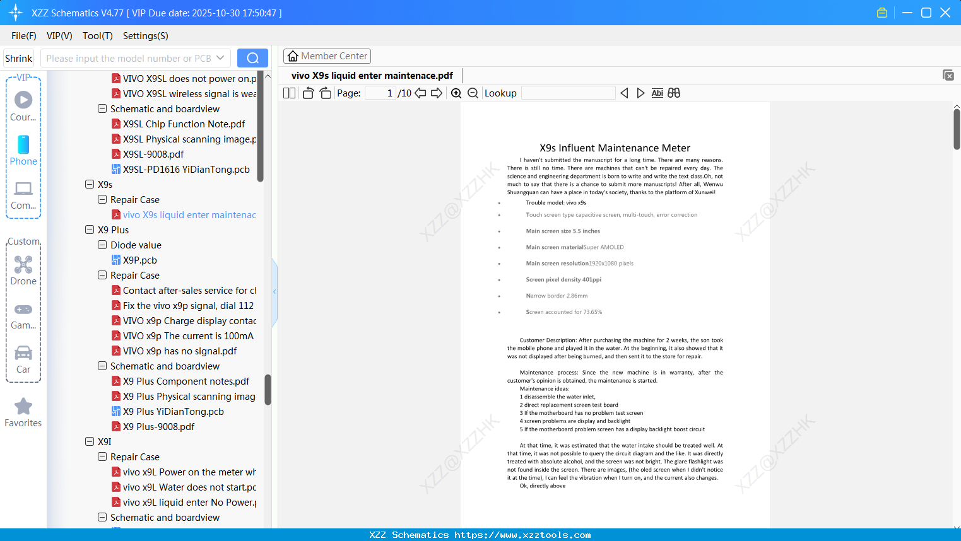
Task: Open X9SL Physical scanning image file
Action: coord(184,139)
